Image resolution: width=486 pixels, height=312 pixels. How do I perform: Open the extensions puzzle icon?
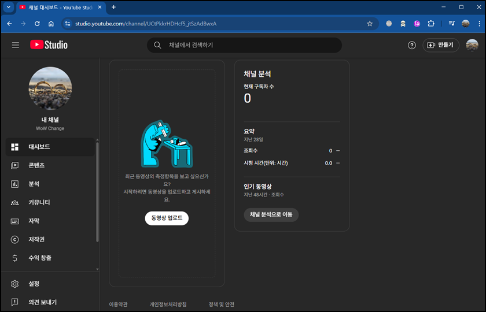431,24
